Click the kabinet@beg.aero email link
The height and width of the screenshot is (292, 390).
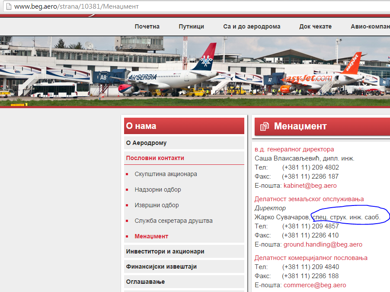point(310,186)
